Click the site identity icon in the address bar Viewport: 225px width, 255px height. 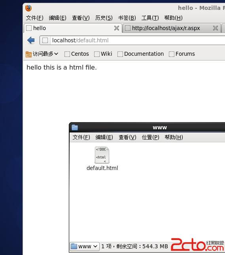coord(45,40)
